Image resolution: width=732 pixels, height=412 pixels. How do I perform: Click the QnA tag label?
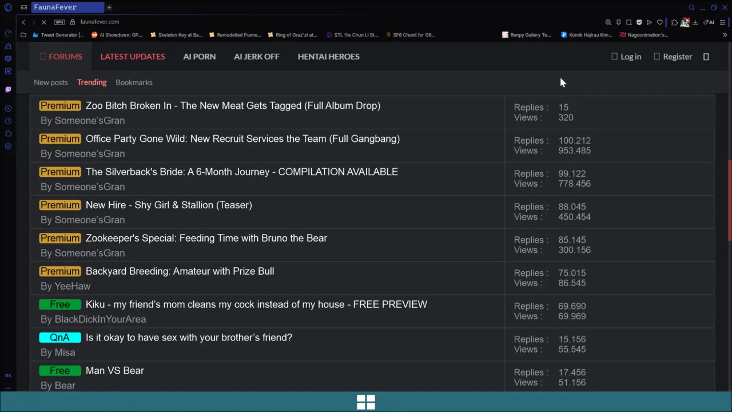pos(60,338)
